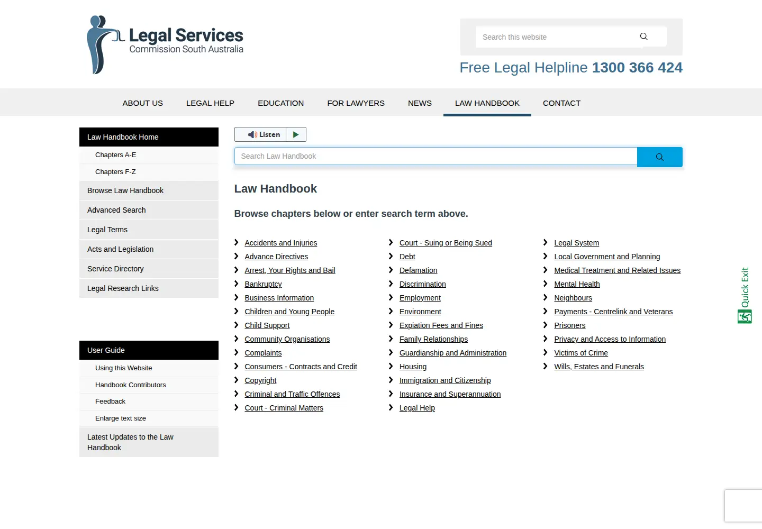
Task: Open the Advance Directives chapter
Action: 276,257
